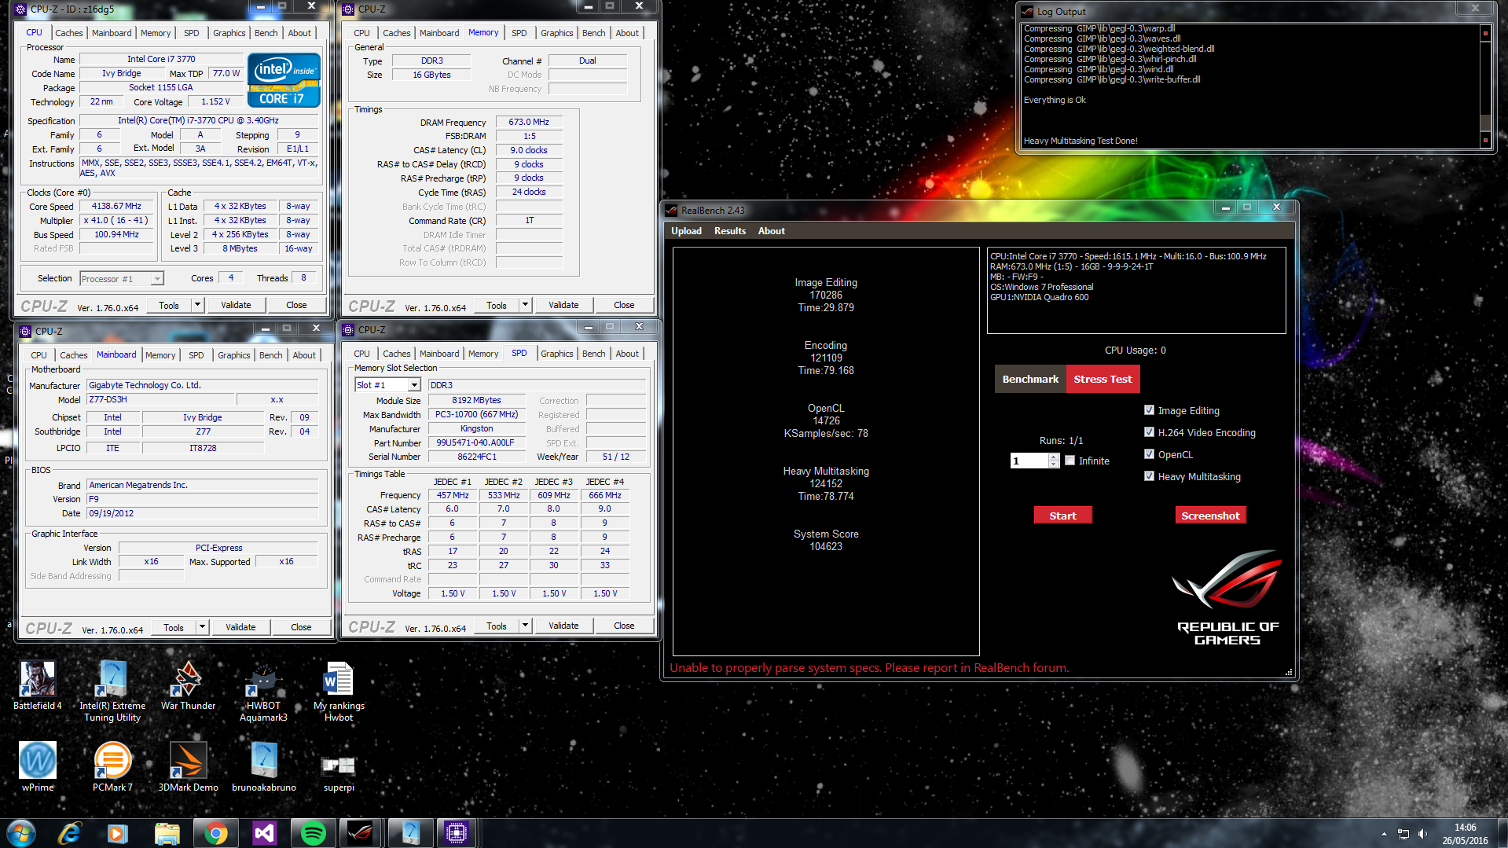1508x848 pixels.
Task: Switch to RealBench taskbar icon
Action: (x=361, y=833)
